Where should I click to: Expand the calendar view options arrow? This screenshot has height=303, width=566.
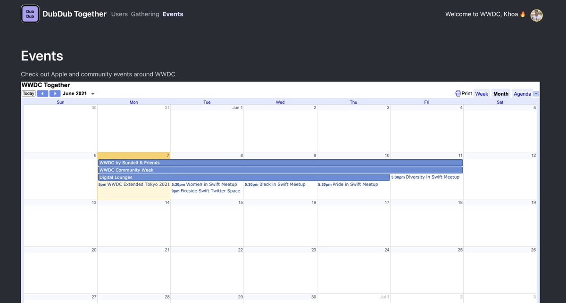pos(536,94)
